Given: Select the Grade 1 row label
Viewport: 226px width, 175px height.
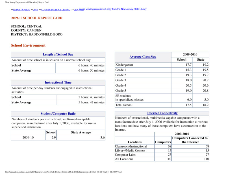Looking at the screenshot, I should (121, 70).
